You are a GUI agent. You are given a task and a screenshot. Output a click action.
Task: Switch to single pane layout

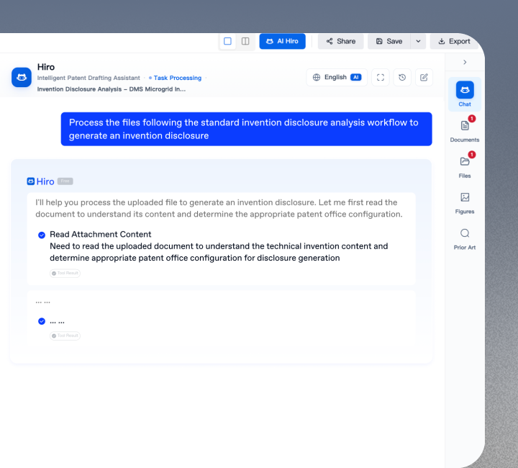click(227, 42)
